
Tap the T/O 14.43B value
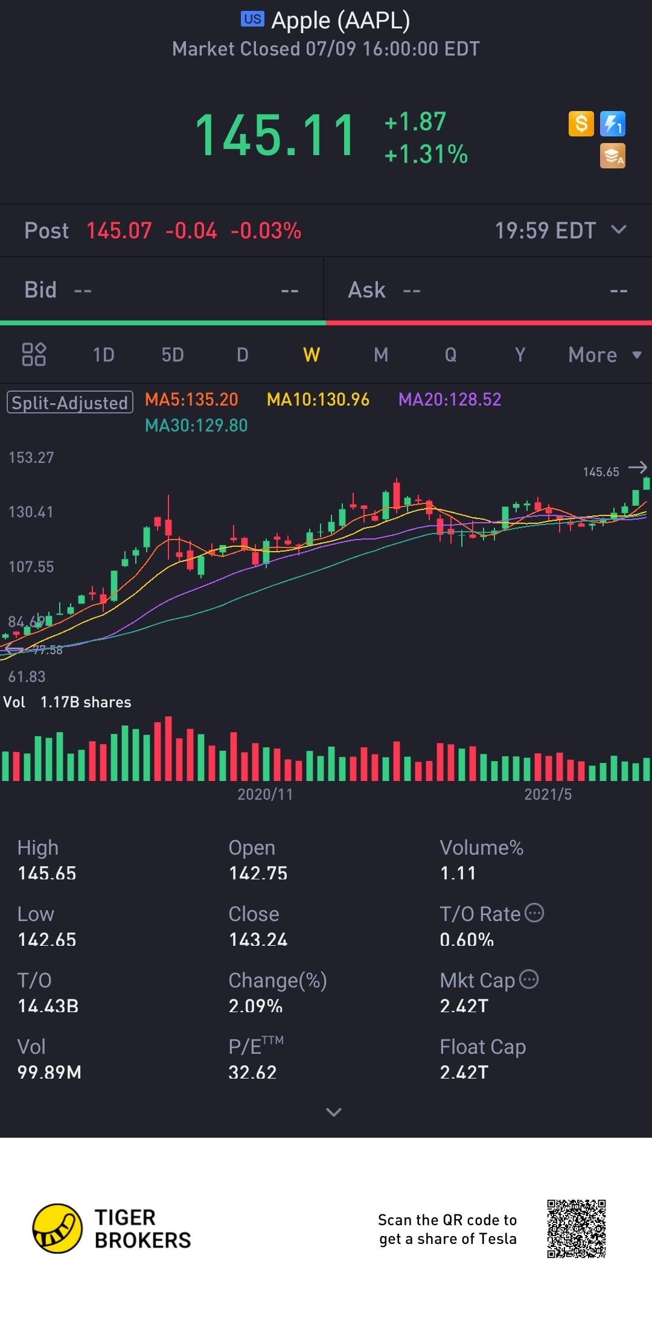48,1006
